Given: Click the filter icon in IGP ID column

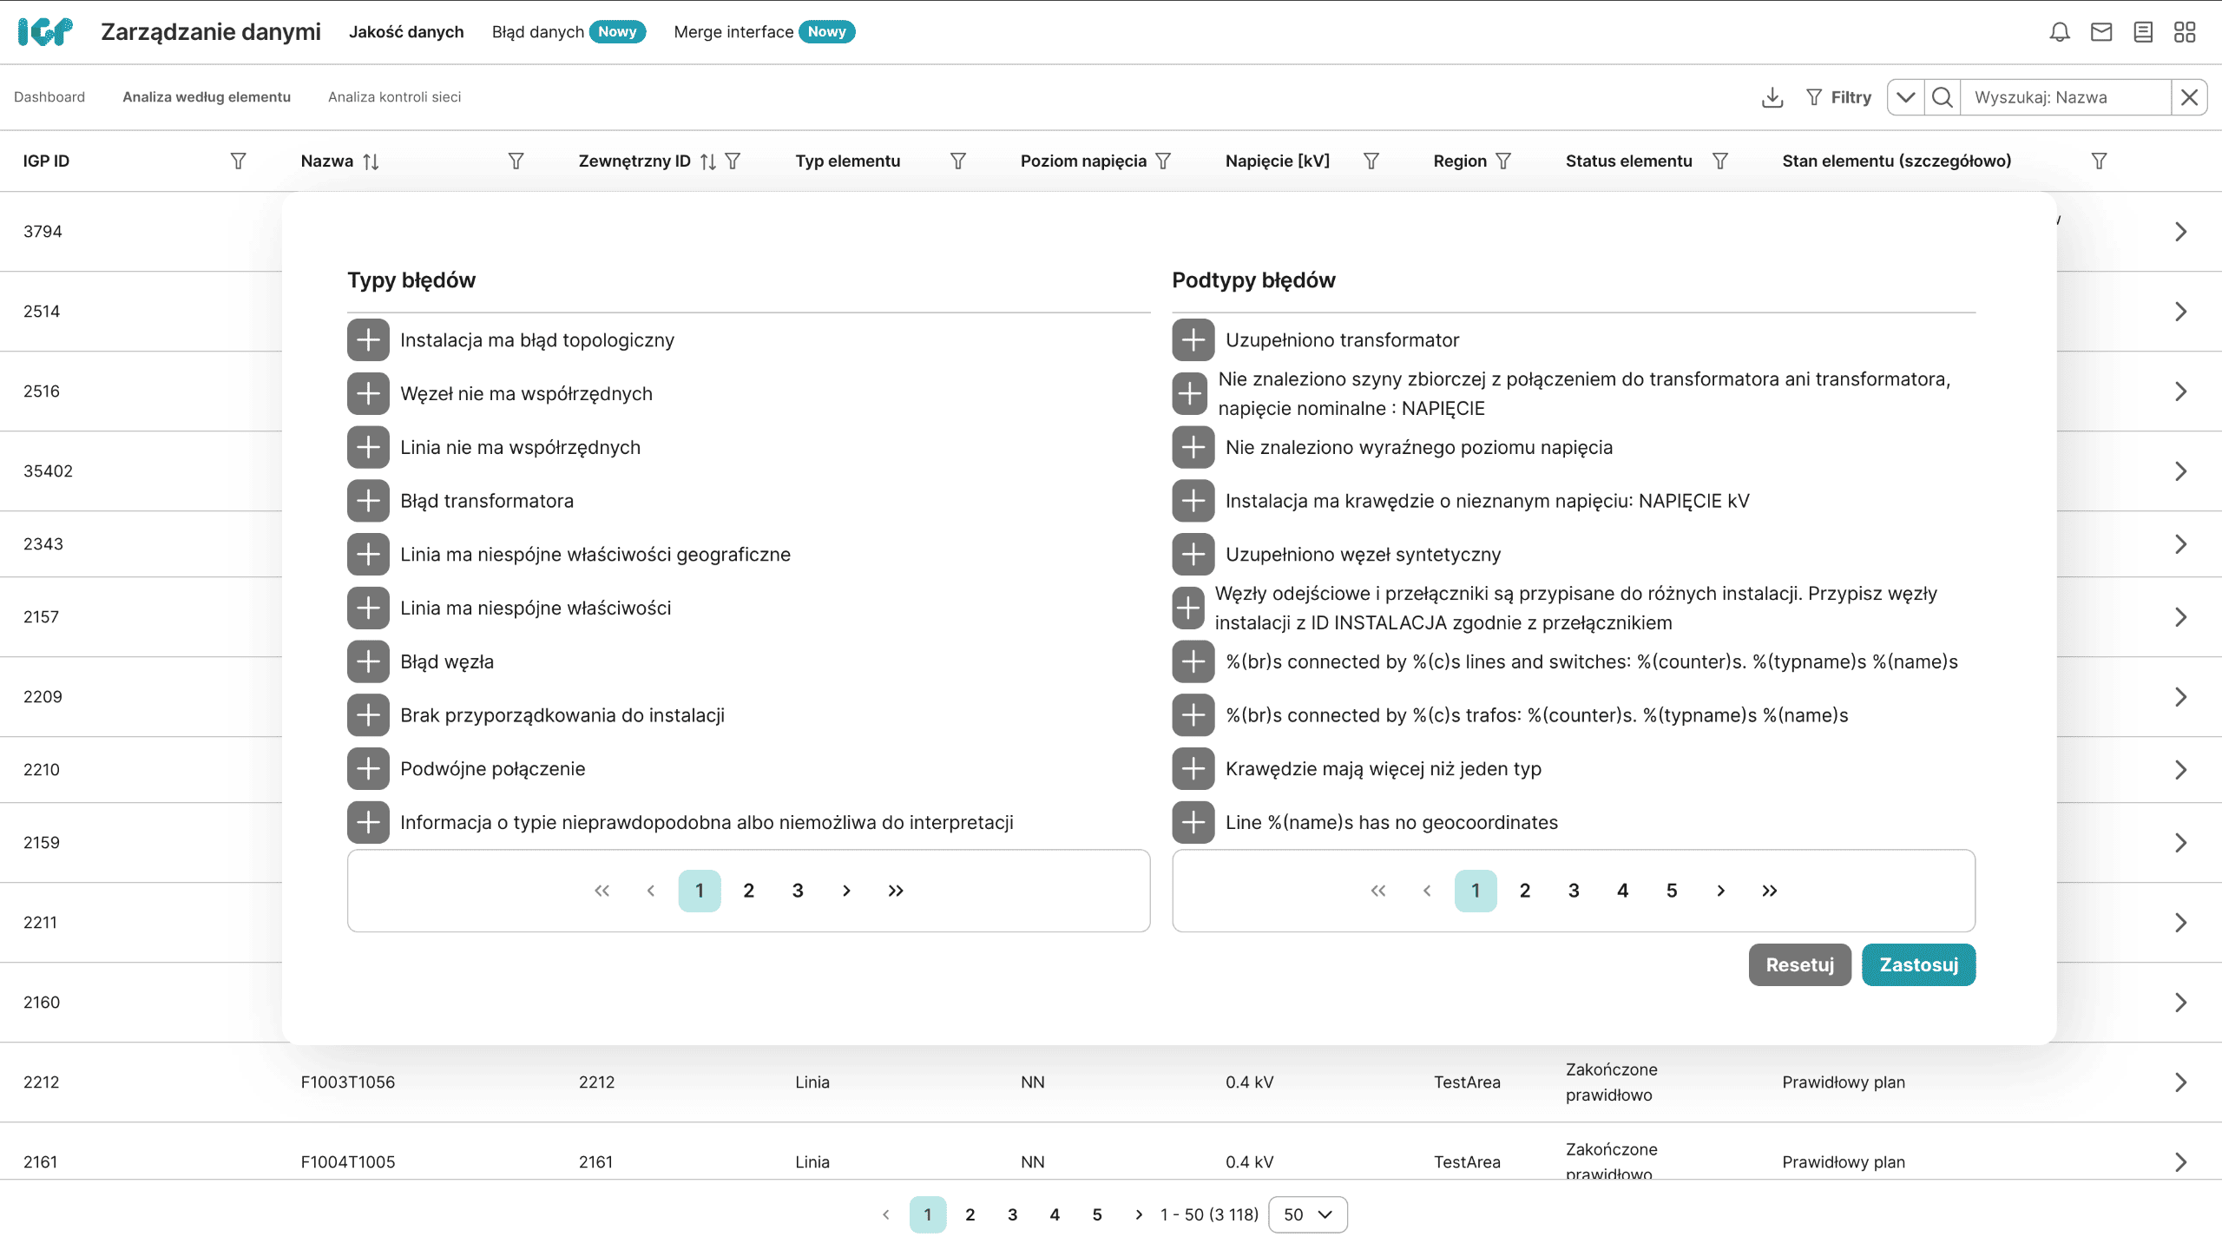Looking at the screenshot, I should coord(238,161).
